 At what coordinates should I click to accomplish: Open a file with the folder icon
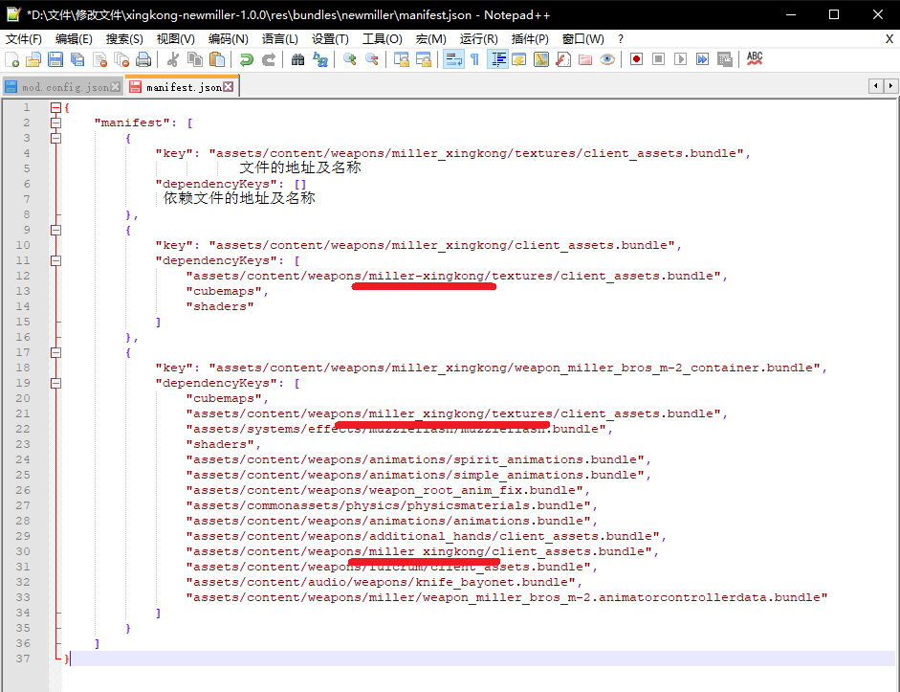(33, 59)
